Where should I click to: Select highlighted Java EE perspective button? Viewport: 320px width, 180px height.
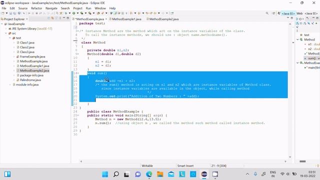(x=288, y=13)
